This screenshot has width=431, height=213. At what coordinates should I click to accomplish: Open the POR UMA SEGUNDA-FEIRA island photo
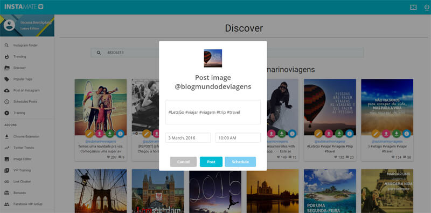tap(330, 191)
